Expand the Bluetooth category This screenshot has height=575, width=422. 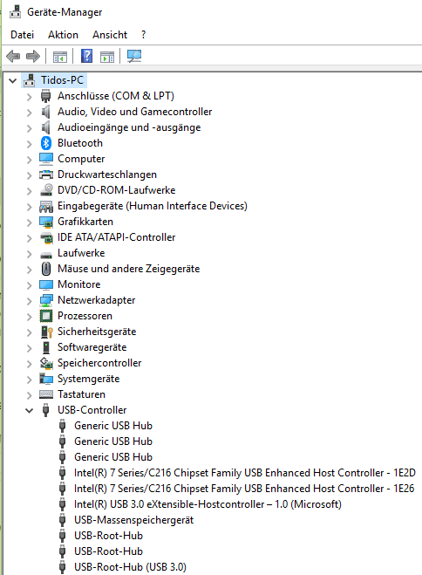click(x=30, y=144)
